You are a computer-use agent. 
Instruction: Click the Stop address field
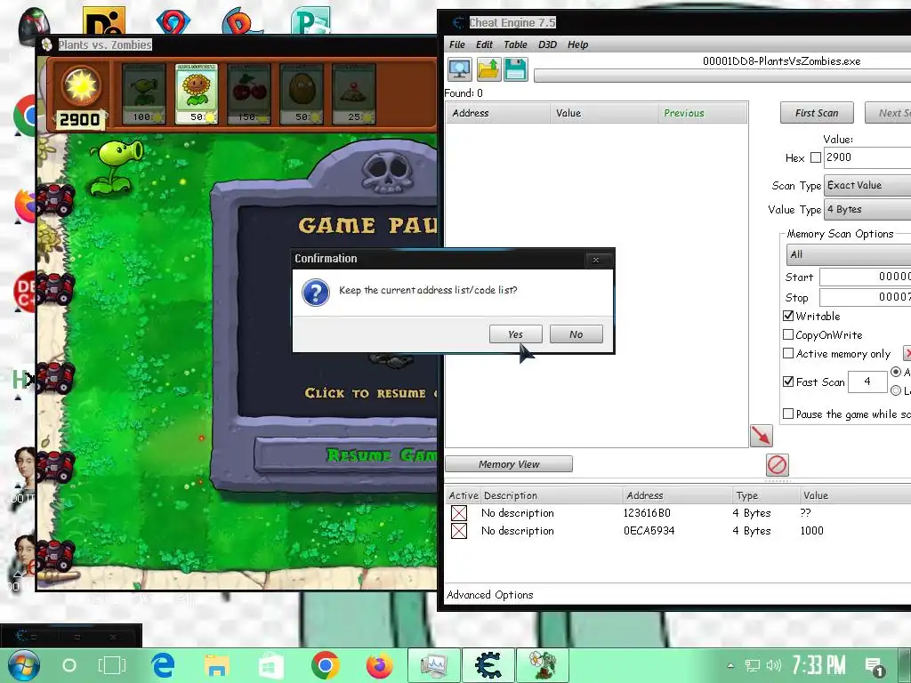pos(865,297)
